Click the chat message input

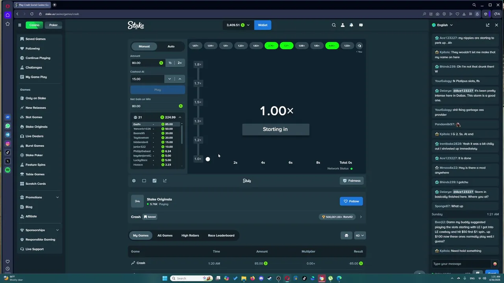click(461, 264)
